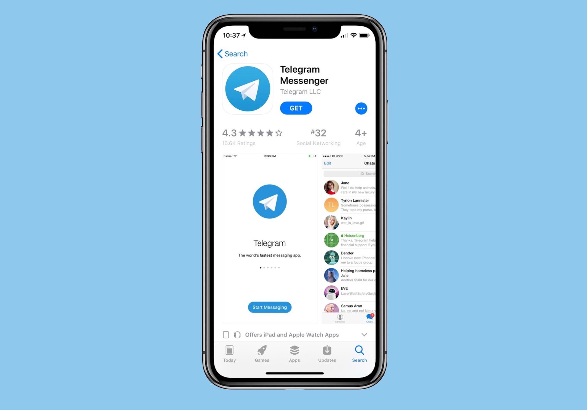This screenshot has width=587, height=410.
Task: Tap the three-dot more options icon
Action: click(x=361, y=108)
